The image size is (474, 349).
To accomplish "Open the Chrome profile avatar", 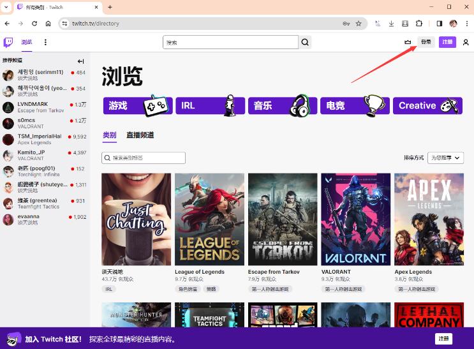I will [453, 23].
